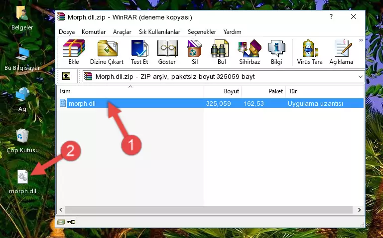The height and width of the screenshot is (238, 383).
Task: Open the Seçenekler menu
Action: point(202,32)
